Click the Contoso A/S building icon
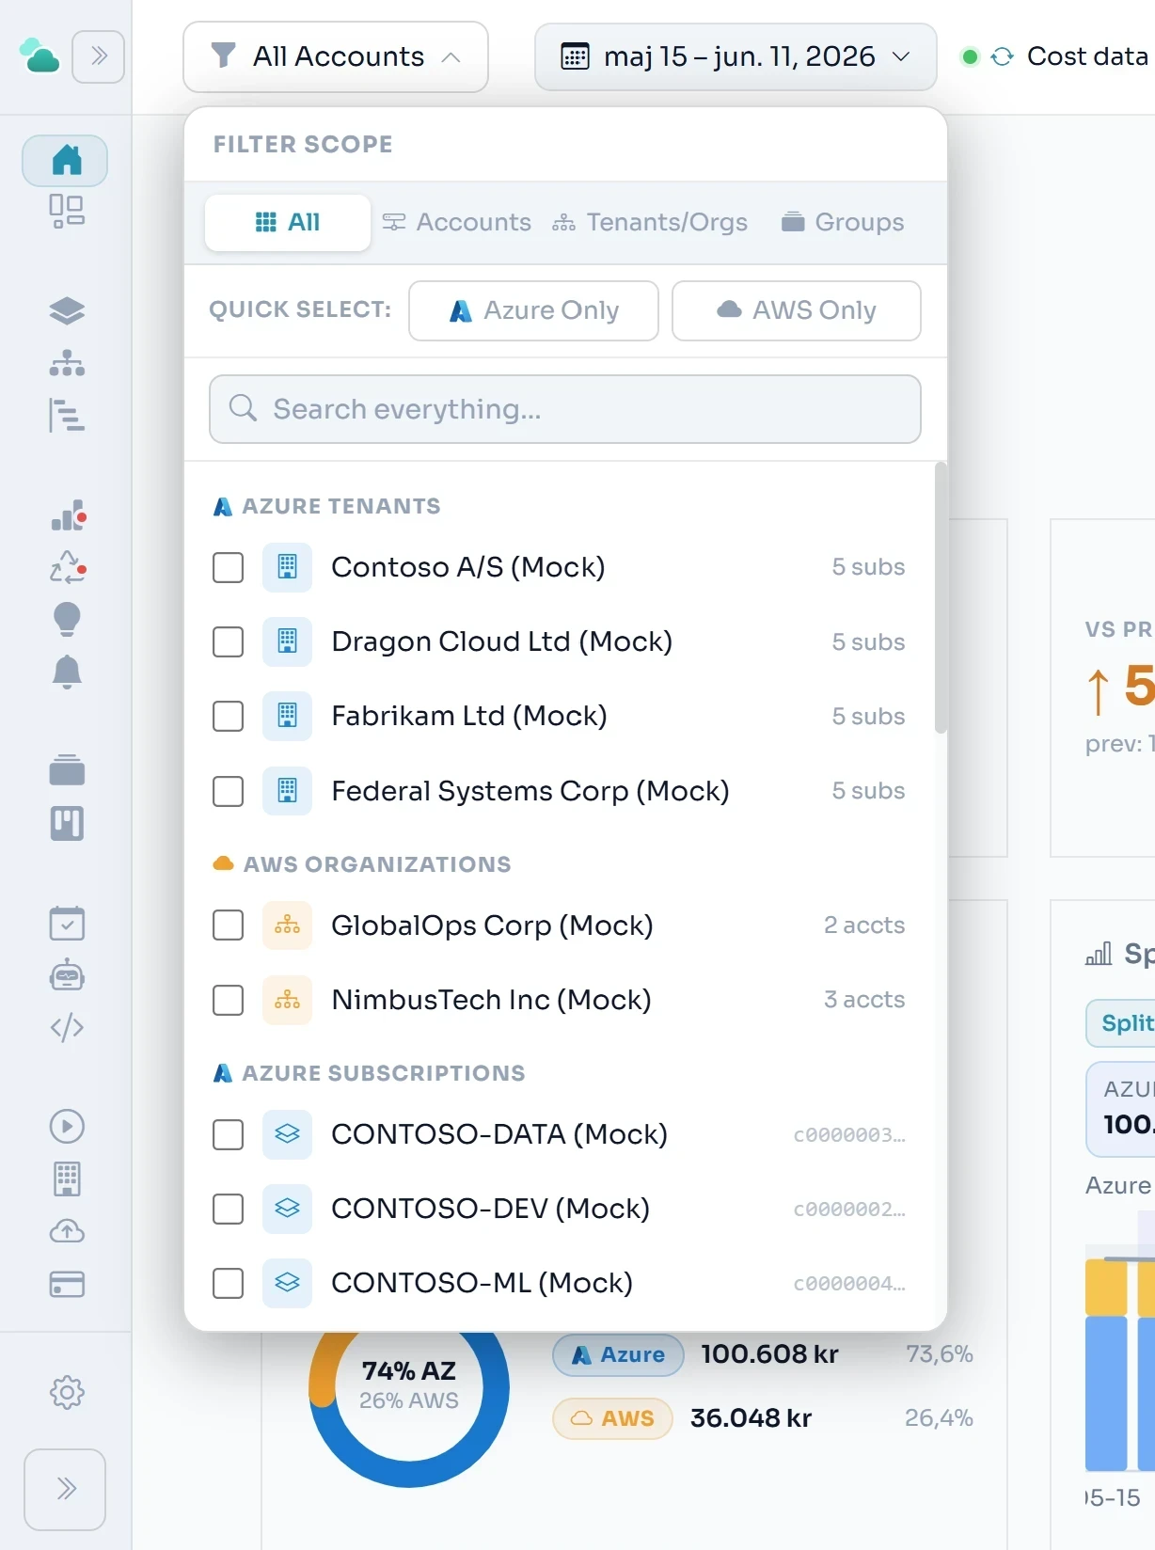 (287, 567)
